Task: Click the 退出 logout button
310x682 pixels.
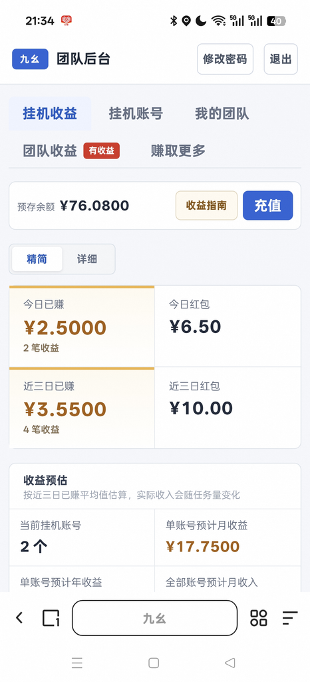Action: 281,59
